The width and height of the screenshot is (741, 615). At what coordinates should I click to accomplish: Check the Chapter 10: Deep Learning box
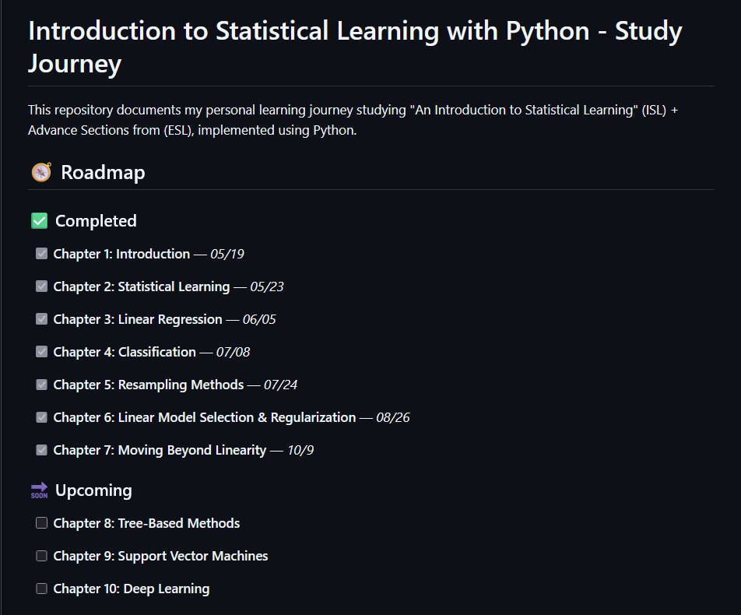coord(41,588)
